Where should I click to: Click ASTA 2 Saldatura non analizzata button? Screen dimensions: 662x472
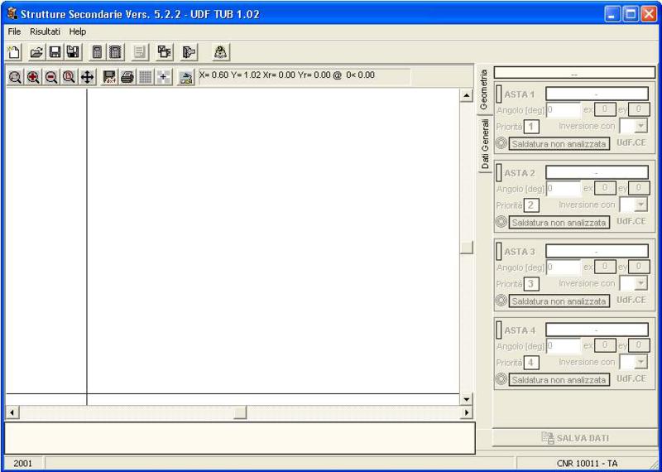click(x=559, y=222)
